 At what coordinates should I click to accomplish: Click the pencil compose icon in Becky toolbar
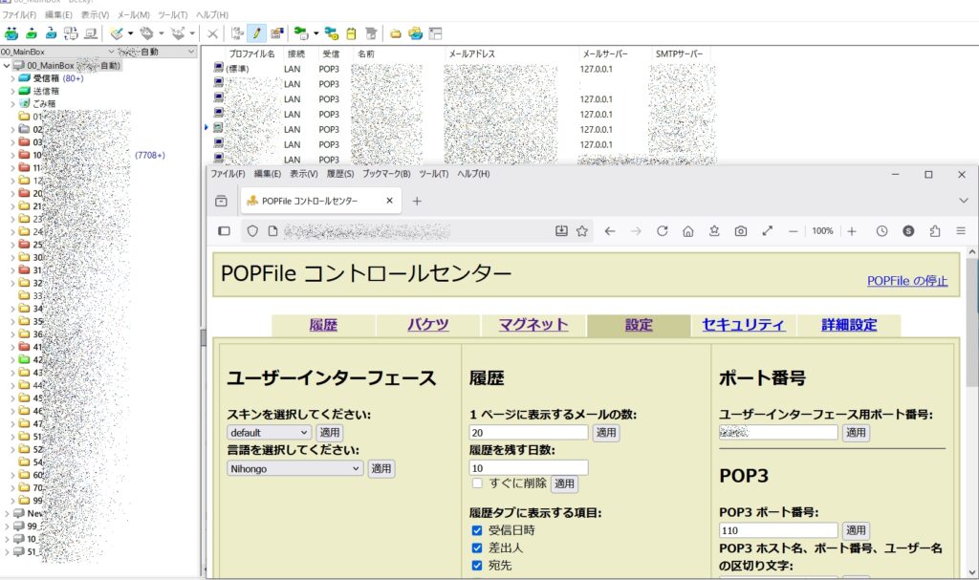coord(256,33)
